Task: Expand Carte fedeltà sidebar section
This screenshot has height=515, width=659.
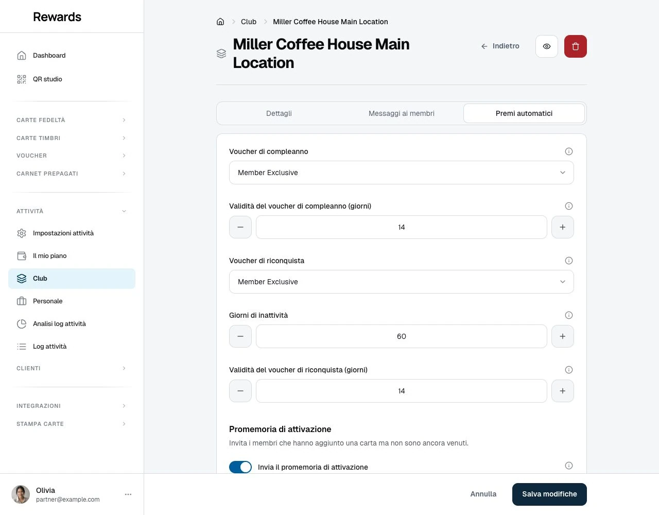Action: 72,120
